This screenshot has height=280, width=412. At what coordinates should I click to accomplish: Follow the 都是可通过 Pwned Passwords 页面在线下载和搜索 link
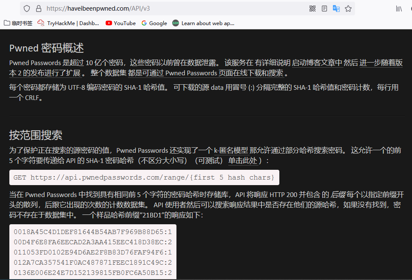[206, 73]
